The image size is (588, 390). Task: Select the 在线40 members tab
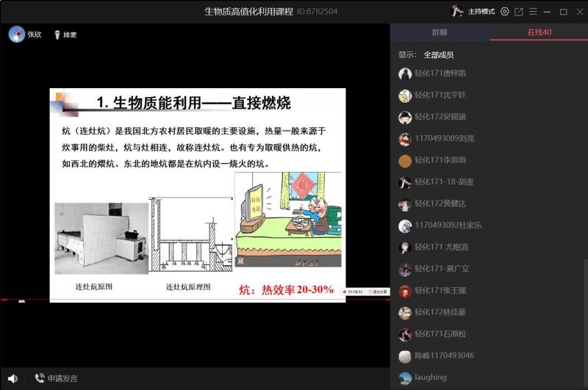coord(539,32)
